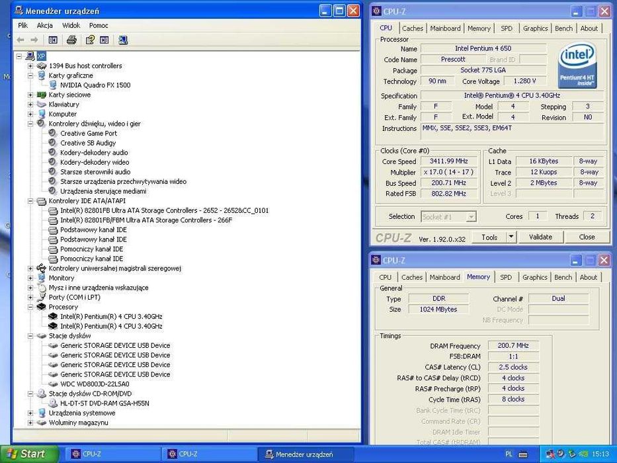Click the Forward arrow in Device Manager toolbar
Screen dimensions: 617x463
tap(34, 40)
